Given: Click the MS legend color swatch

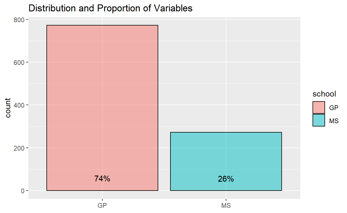Looking at the screenshot, I should pyautogui.click(x=319, y=120).
